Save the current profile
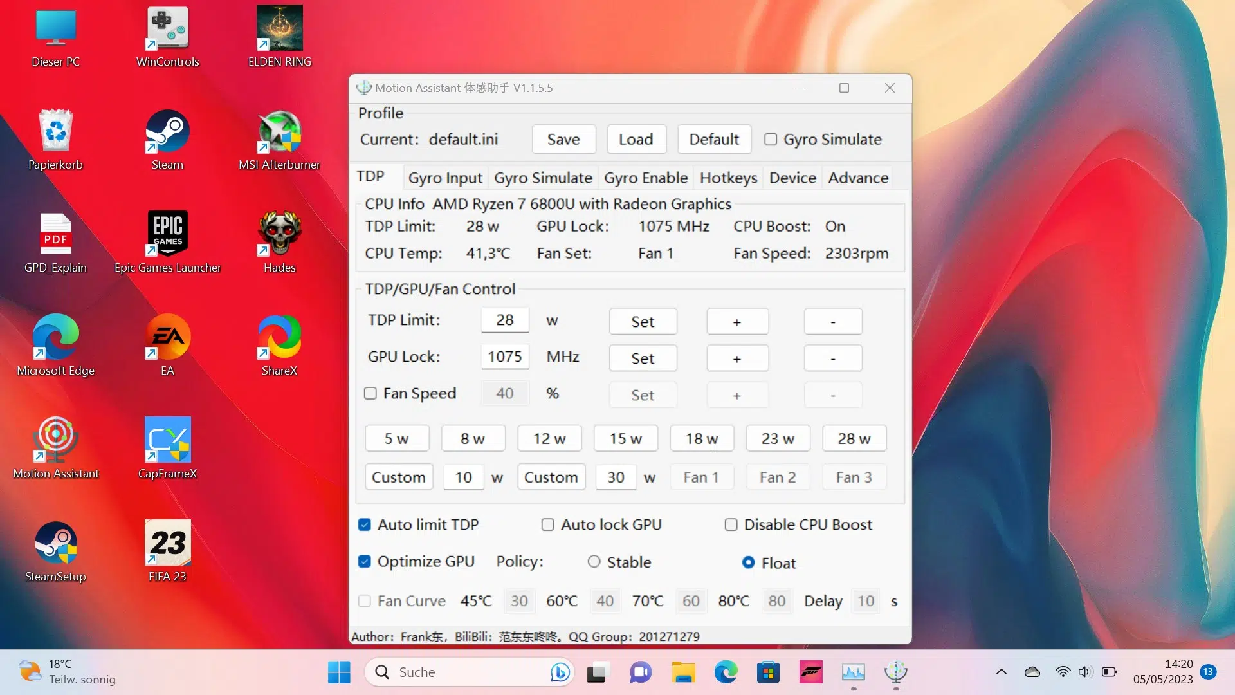Image resolution: width=1235 pixels, height=695 pixels. (563, 140)
